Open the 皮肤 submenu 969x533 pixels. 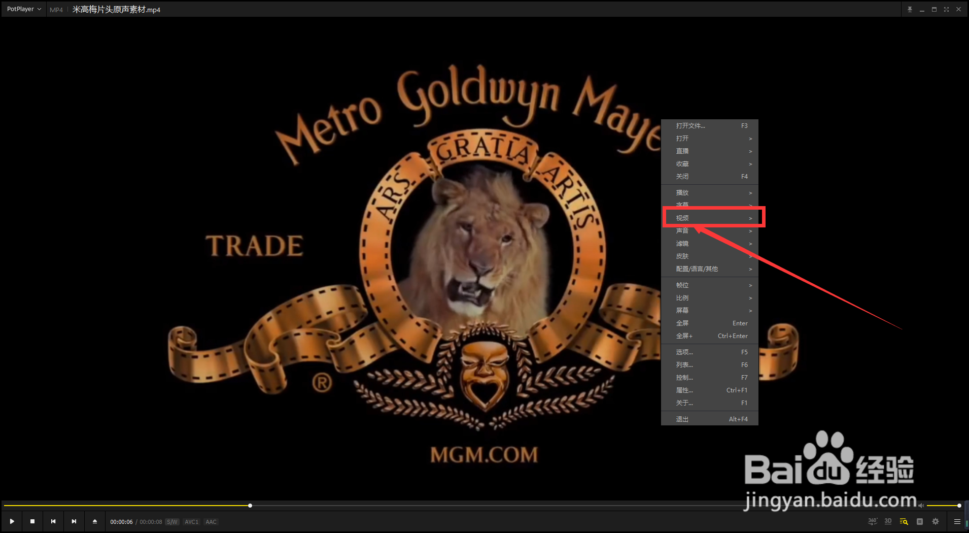(x=710, y=256)
